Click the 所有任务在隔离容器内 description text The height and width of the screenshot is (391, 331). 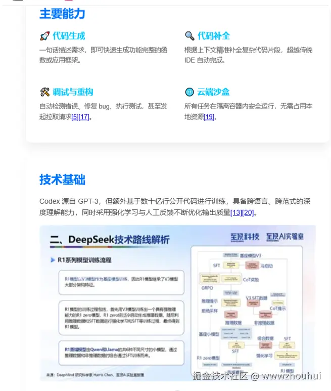pos(248,111)
